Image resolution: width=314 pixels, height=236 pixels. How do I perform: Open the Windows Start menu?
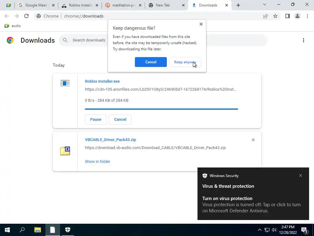7,230
